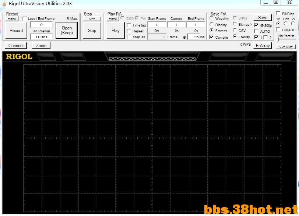Select the CSV radio option
The width and height of the screenshot is (299, 216).
click(235, 30)
